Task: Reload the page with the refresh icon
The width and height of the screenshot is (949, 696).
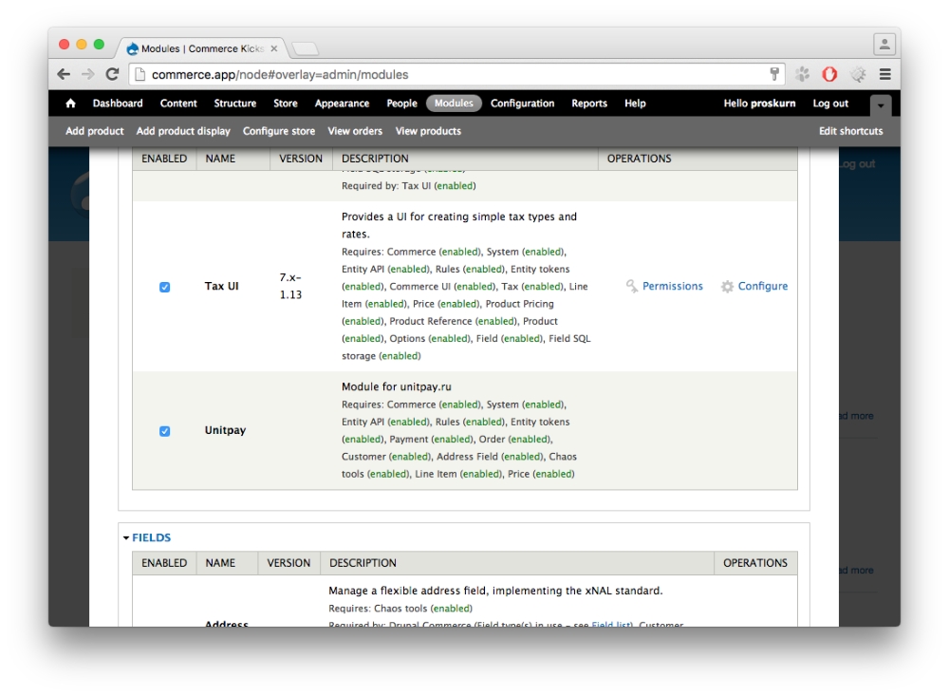Action: click(x=112, y=74)
